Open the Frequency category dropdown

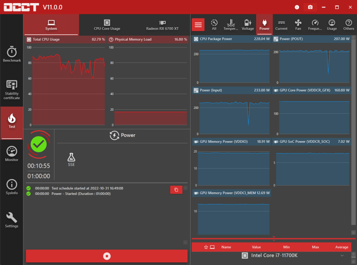coord(315,25)
